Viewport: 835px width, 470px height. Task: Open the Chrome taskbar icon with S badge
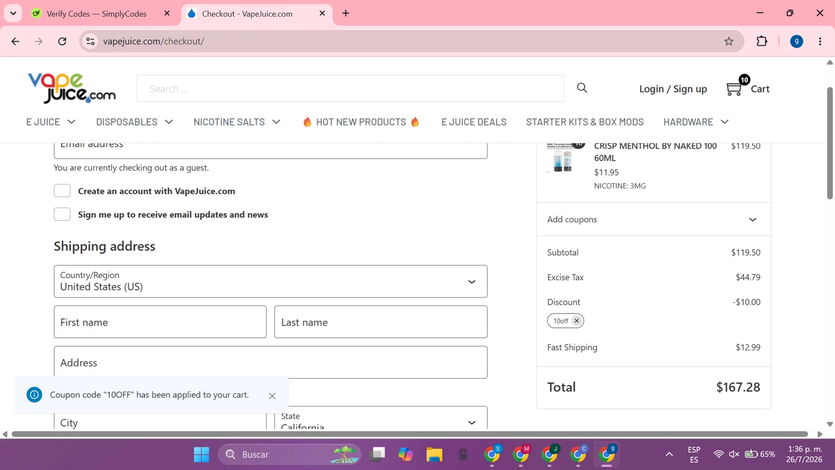point(493,454)
